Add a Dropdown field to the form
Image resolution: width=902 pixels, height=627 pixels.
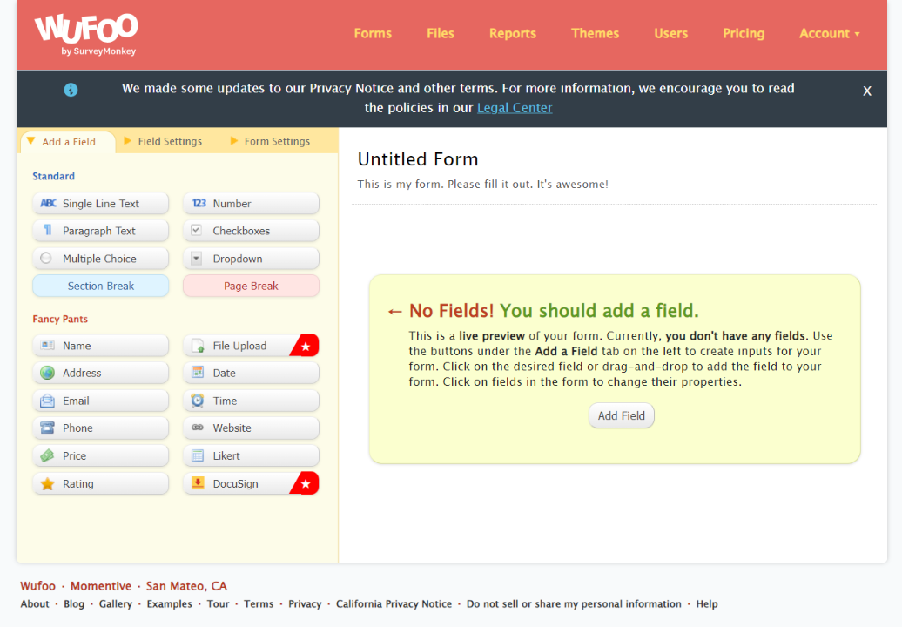pos(251,259)
